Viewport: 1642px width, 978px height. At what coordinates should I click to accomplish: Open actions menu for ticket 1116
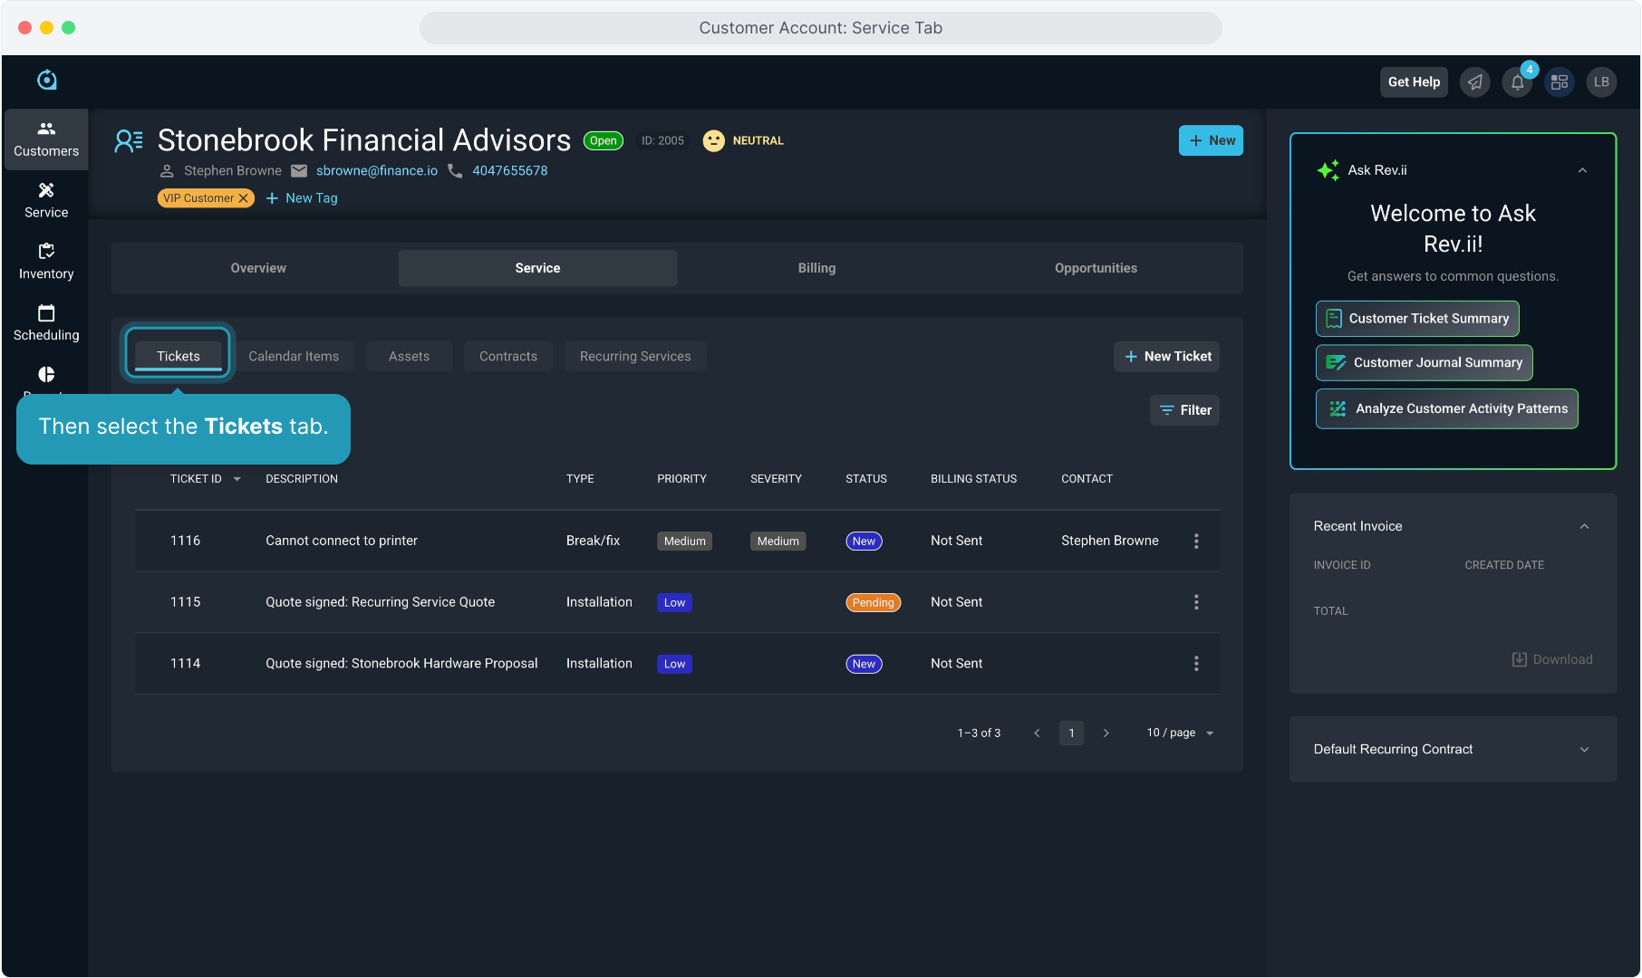click(x=1196, y=541)
